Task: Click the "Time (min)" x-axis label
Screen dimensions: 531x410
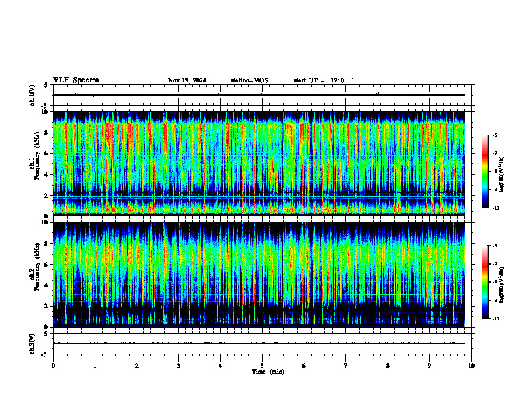Action: click(x=268, y=372)
